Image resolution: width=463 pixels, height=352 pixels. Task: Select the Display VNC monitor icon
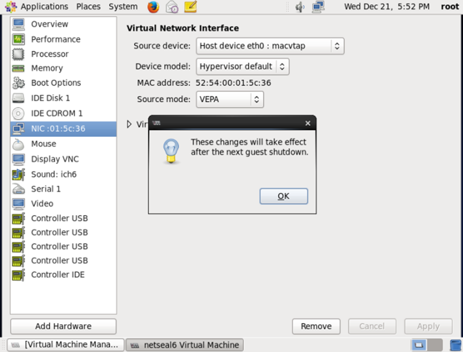[x=18, y=159]
